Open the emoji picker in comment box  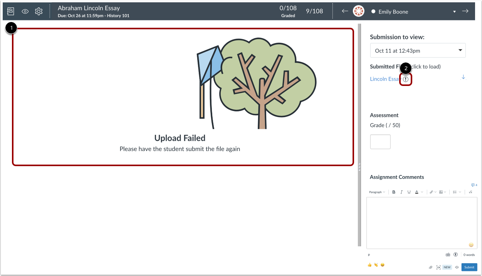click(x=471, y=245)
